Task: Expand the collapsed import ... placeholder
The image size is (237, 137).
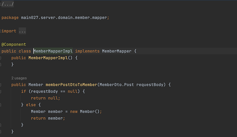Action: click(23, 31)
